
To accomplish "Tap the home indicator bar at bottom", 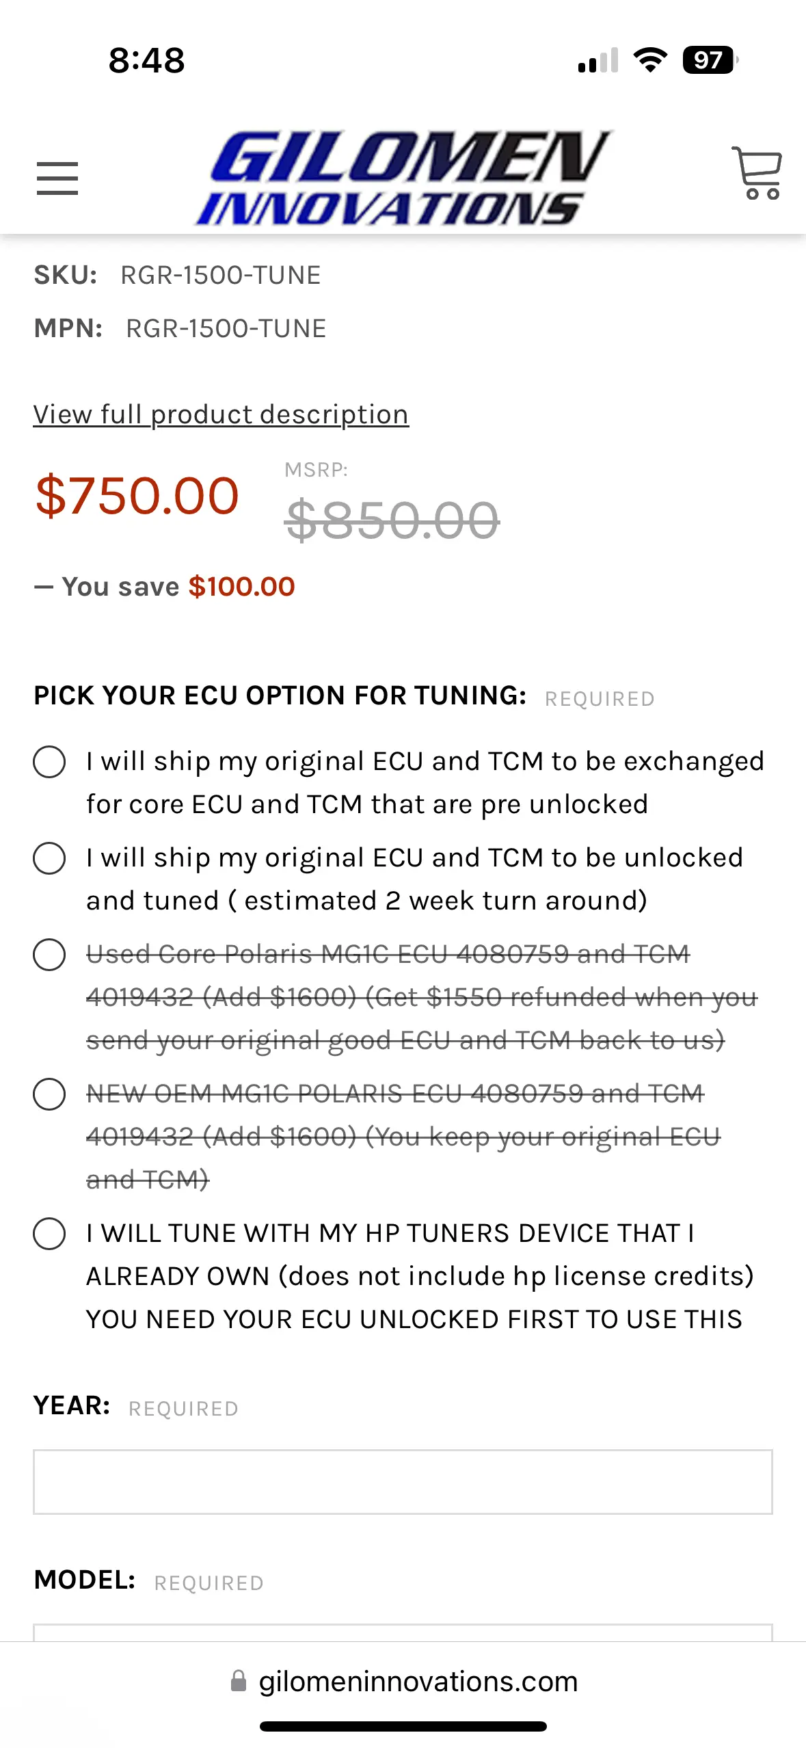I will (x=403, y=1726).
